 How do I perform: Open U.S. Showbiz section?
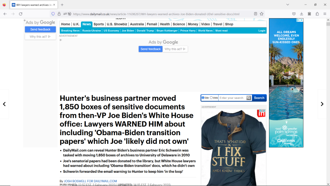[117, 24]
